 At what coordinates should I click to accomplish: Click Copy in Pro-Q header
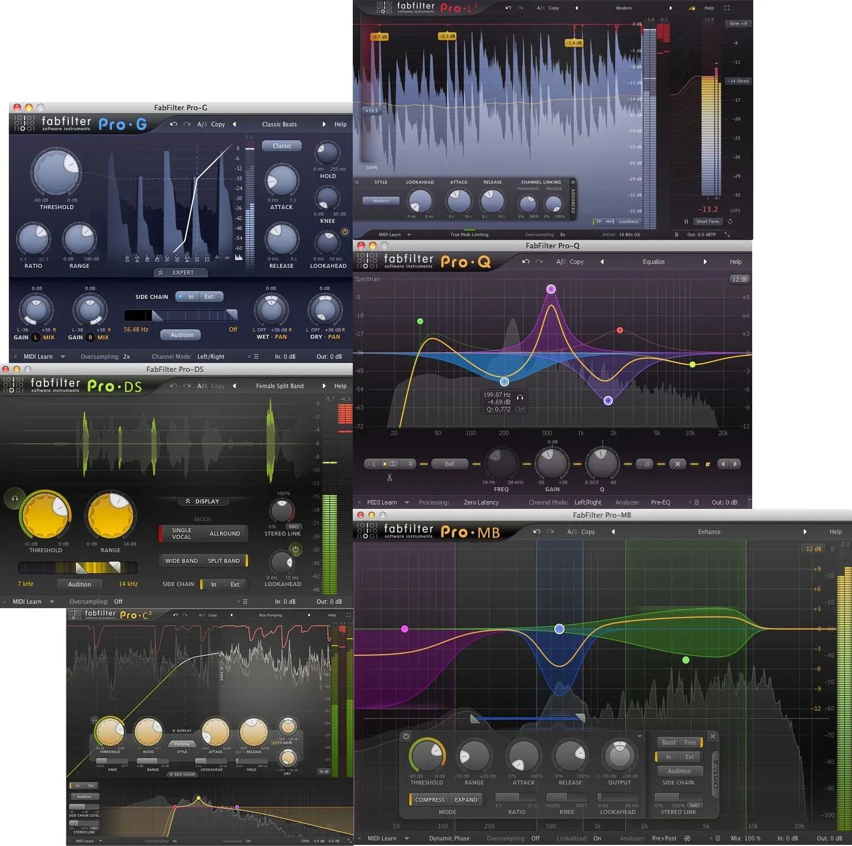tap(577, 262)
